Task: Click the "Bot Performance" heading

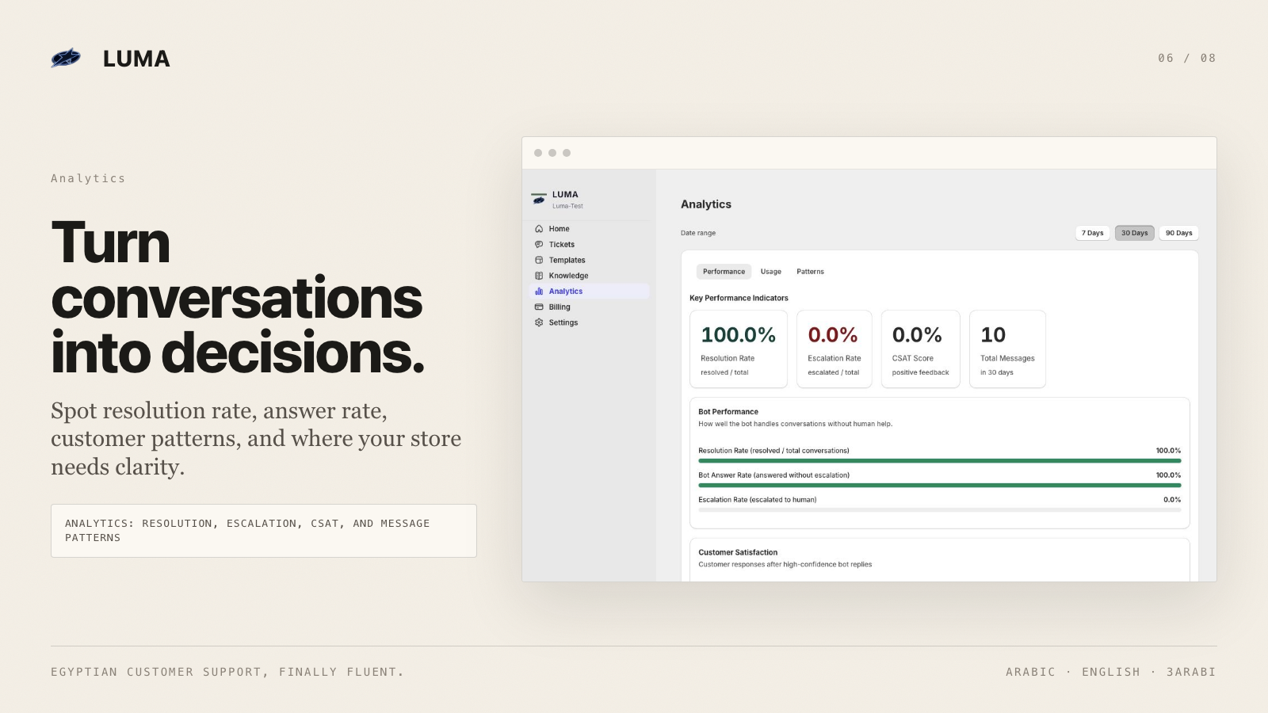Action: (x=728, y=412)
